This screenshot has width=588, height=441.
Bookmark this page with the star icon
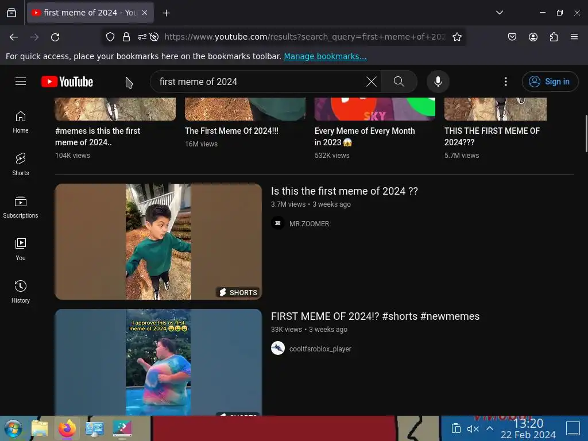click(x=457, y=37)
